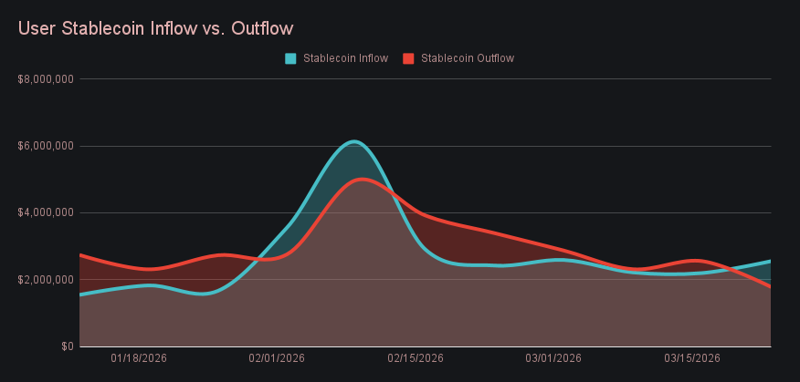Click the $6,000,000 y-axis label

click(46, 146)
